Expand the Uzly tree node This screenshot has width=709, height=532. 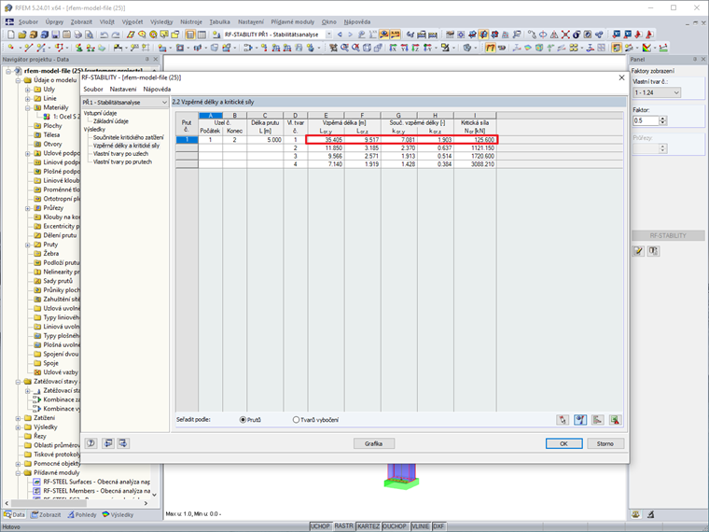[x=28, y=90]
